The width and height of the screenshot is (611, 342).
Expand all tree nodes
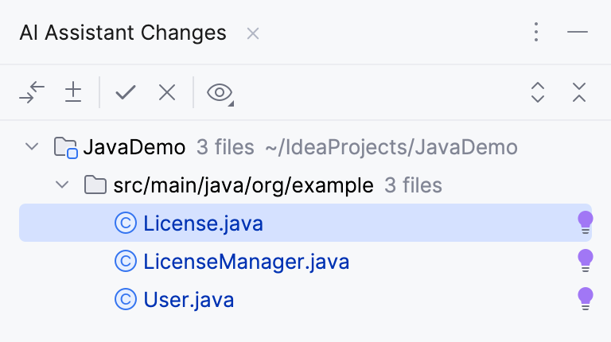[538, 93]
